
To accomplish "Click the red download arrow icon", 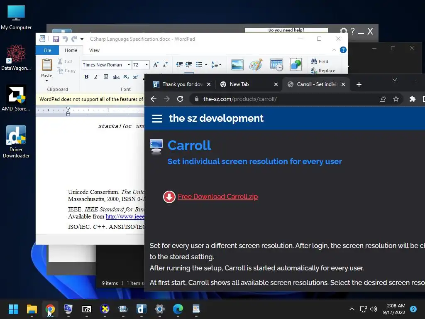I will [x=169, y=196].
